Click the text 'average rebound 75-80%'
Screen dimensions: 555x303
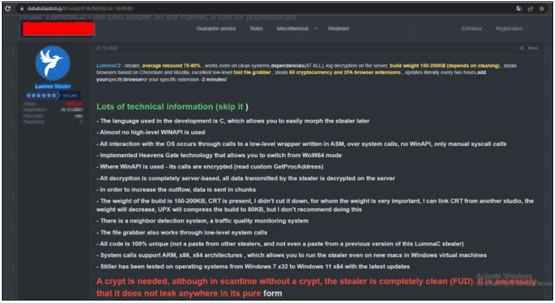(x=172, y=66)
